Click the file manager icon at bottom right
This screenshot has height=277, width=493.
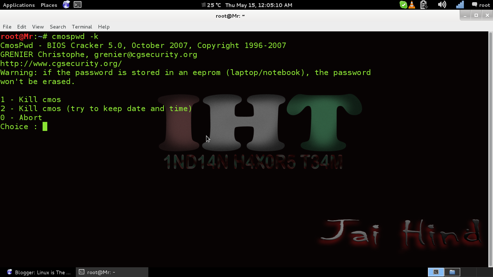[x=452, y=272]
